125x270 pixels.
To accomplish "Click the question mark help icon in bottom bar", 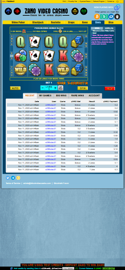I will (77, 268).
